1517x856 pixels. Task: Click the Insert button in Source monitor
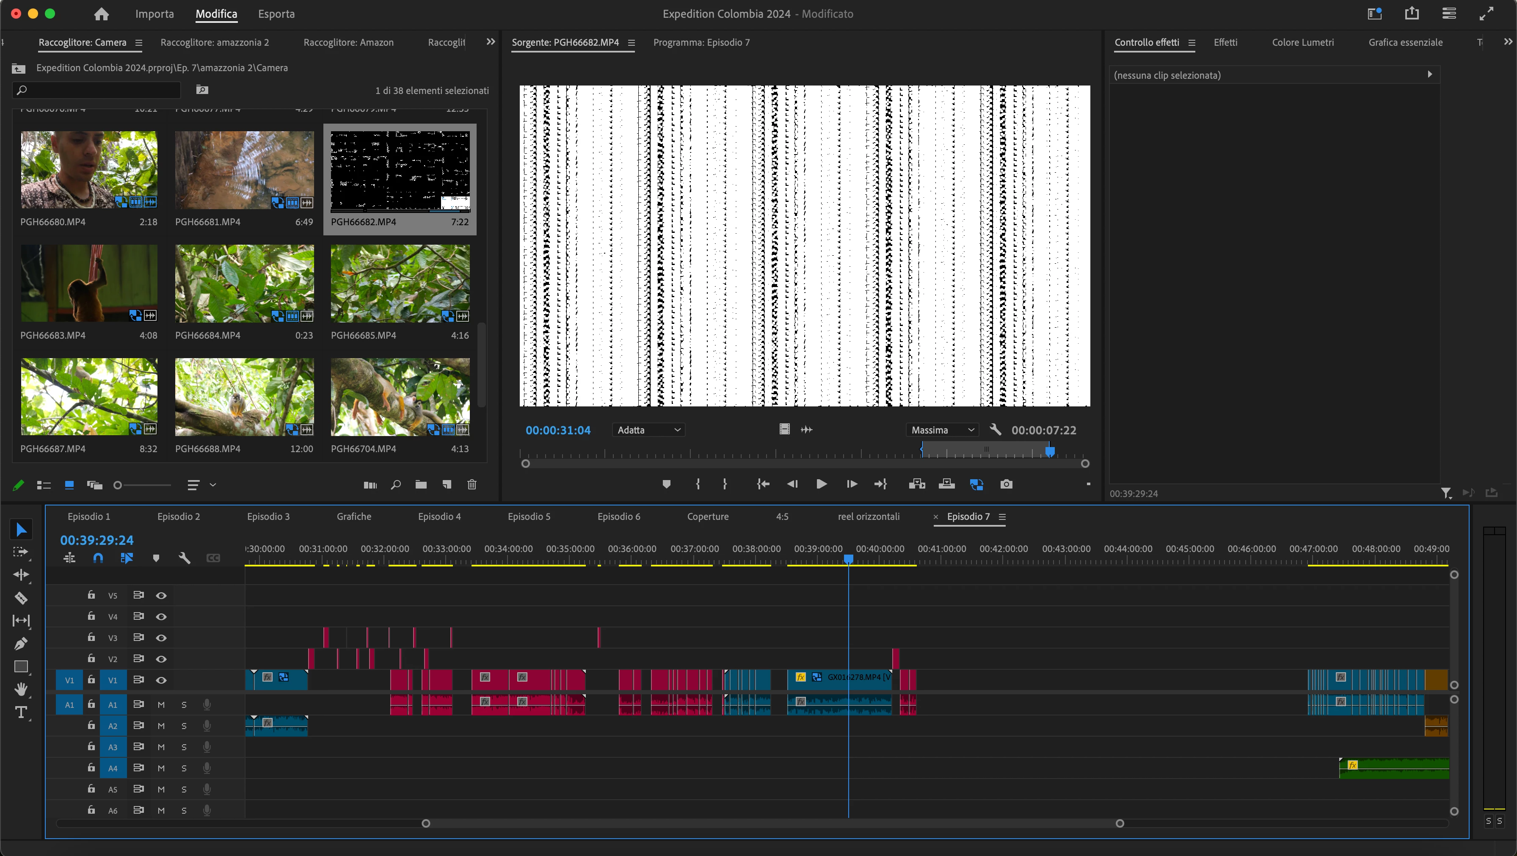tap(917, 484)
